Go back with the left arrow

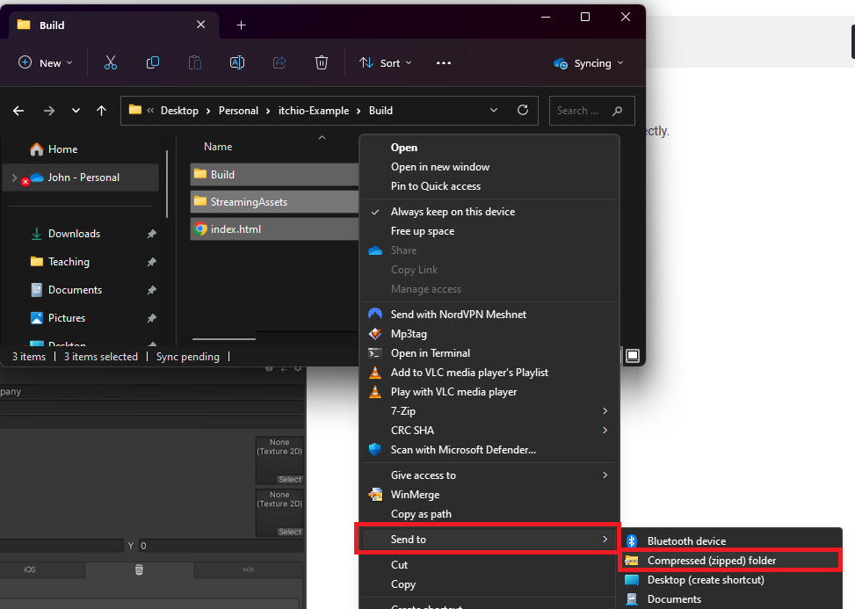click(18, 111)
